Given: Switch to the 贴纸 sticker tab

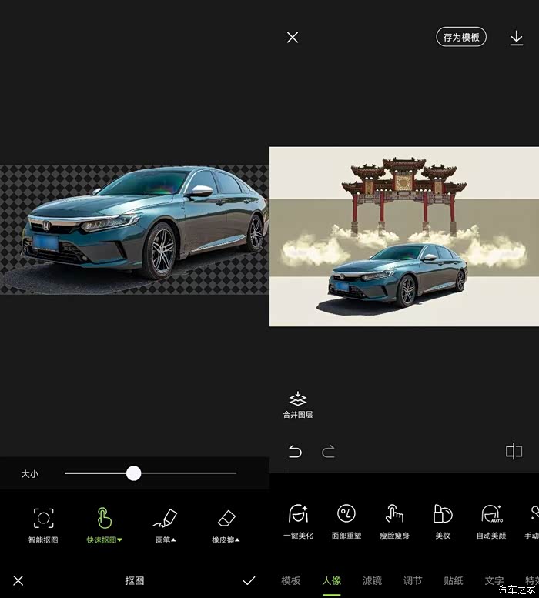Looking at the screenshot, I should 454,581.
